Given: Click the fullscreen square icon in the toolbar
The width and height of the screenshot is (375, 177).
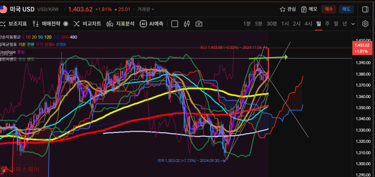Looking at the screenshot, I should (x=175, y=24).
